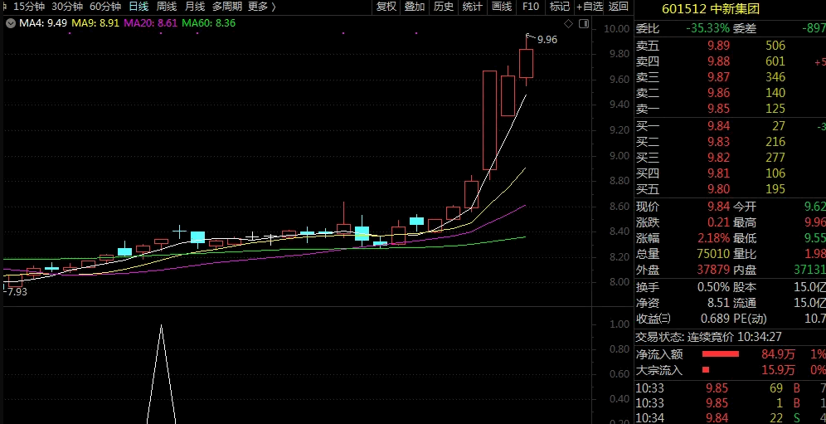Select the 卖一 9.85 order row

730,109
